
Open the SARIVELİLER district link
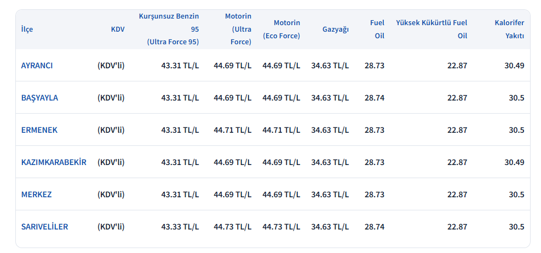pos(44,227)
